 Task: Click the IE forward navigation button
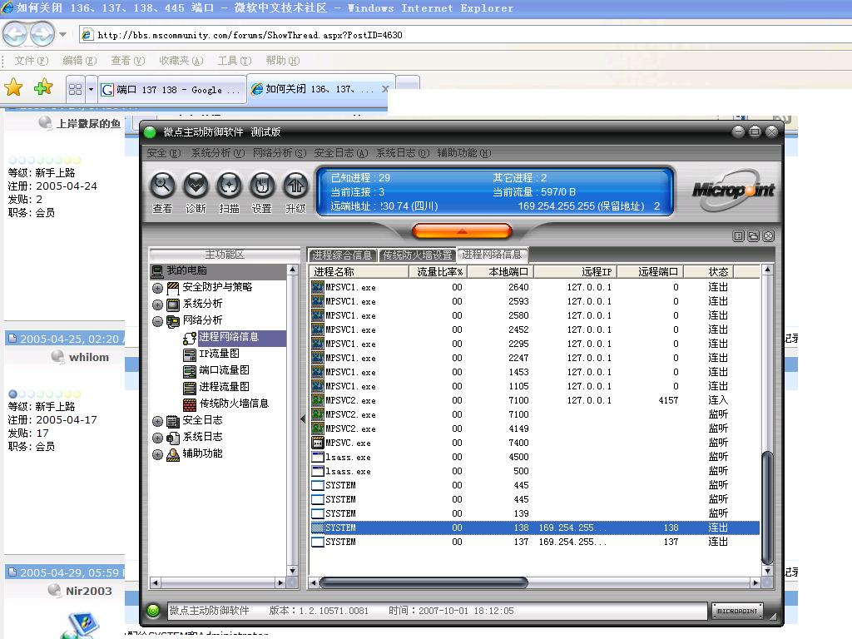coord(42,34)
